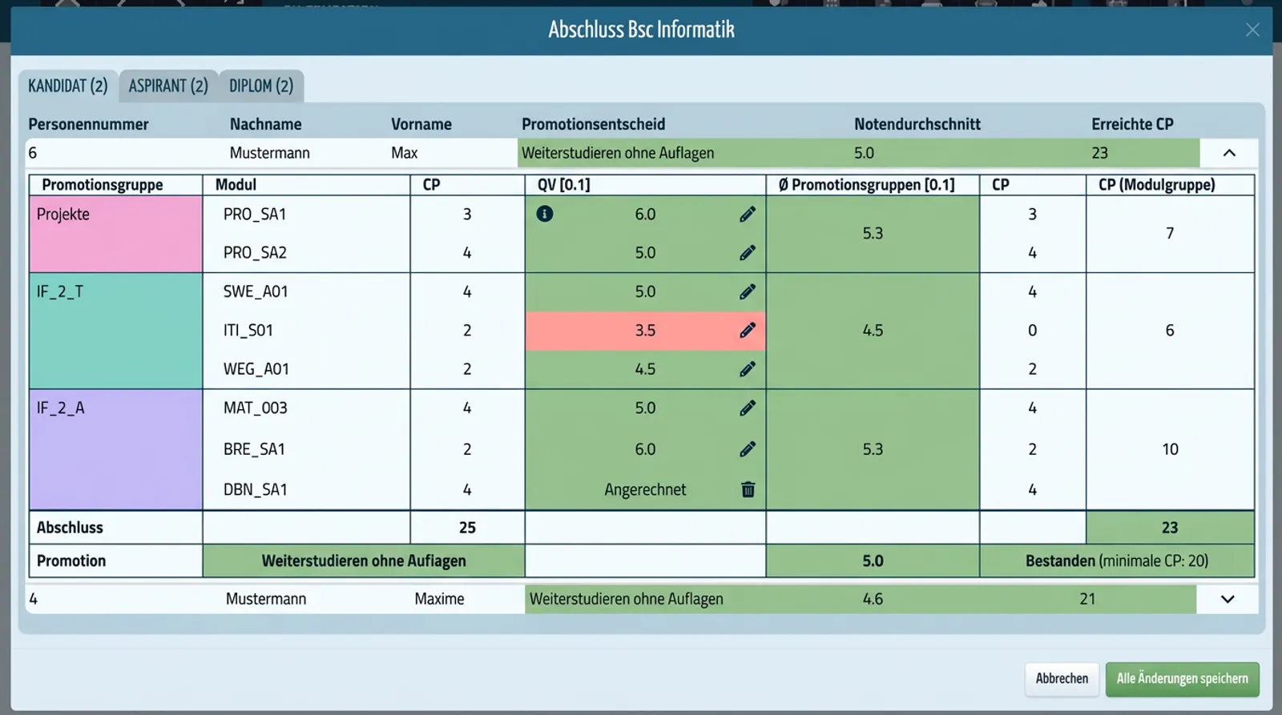Click the Promotionsentscheid column header
This screenshot has width=1282, height=715.
pos(594,124)
